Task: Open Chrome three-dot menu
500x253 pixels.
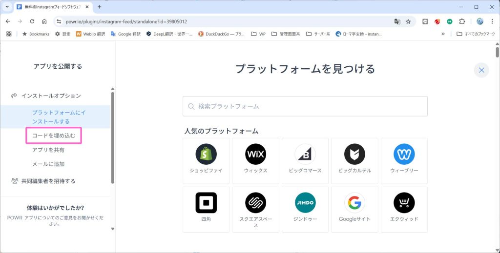Action: [492, 21]
